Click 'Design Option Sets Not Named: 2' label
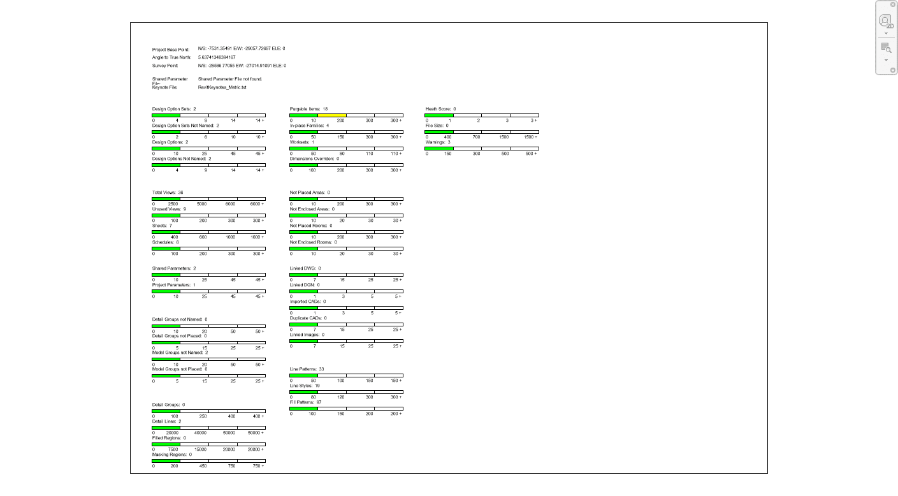The image size is (898, 496). 185,126
